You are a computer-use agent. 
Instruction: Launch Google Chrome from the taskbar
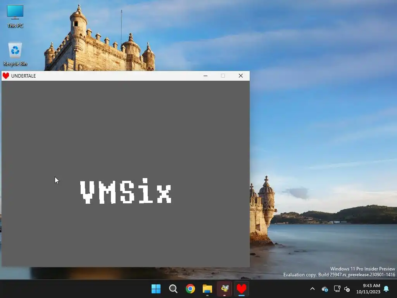coord(190,289)
